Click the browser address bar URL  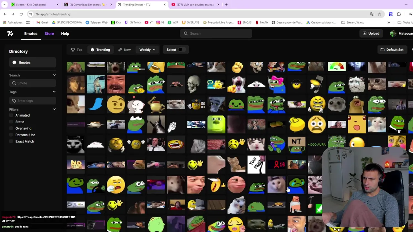click(x=53, y=14)
